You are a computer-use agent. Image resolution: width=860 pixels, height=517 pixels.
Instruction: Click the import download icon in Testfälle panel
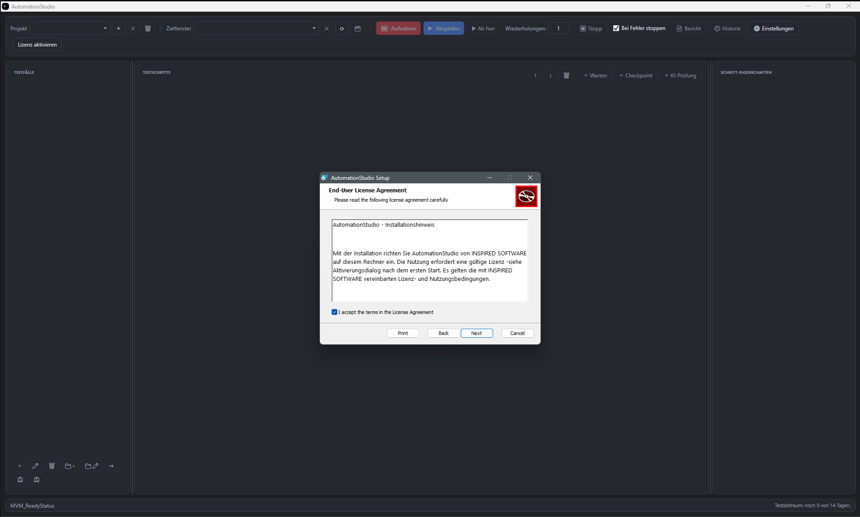tap(37, 479)
